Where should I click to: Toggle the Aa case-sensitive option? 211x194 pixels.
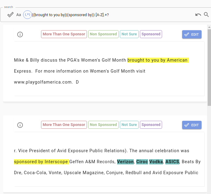19,15
